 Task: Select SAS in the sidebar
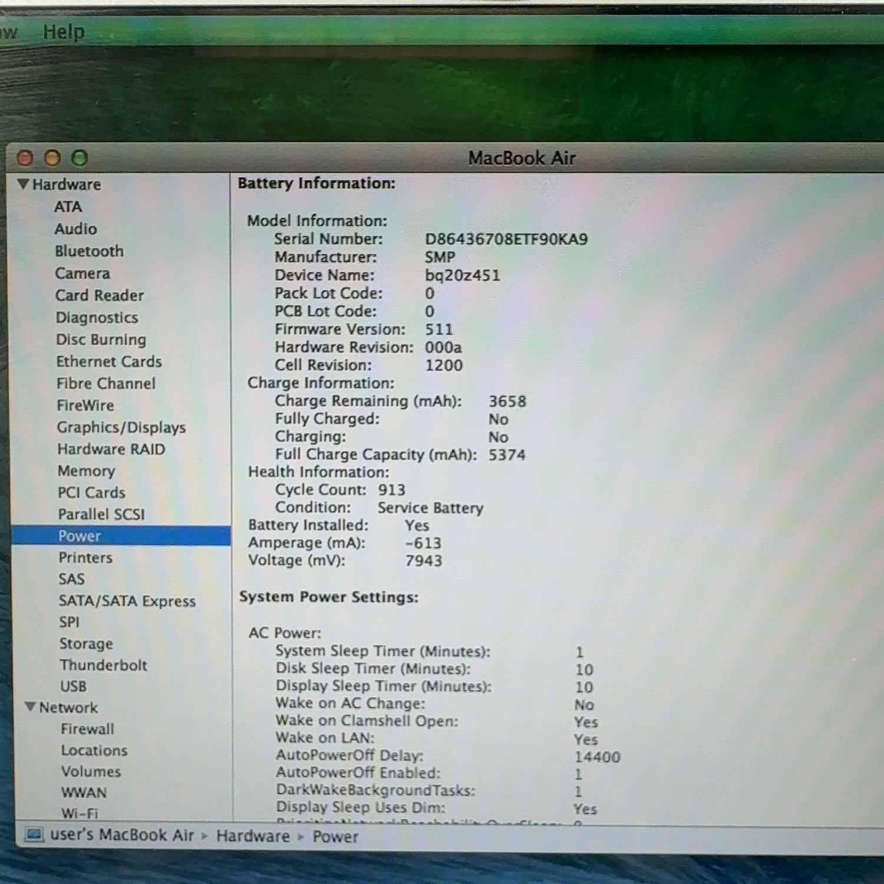click(71, 579)
